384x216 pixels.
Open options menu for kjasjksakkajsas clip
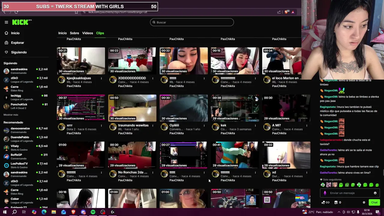(x=101, y=78)
